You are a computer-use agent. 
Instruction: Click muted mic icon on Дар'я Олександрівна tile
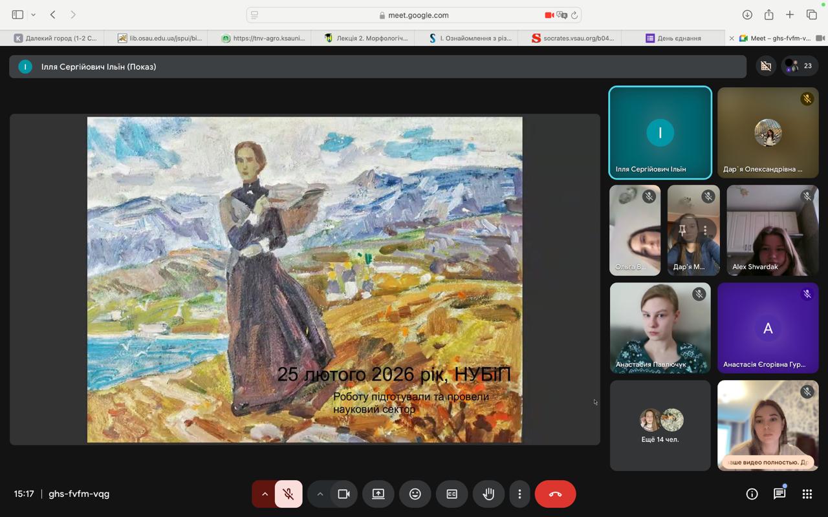(x=807, y=99)
